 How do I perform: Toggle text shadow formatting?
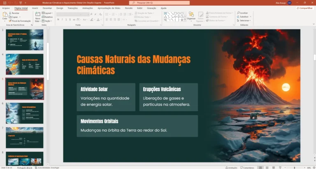pyautogui.click(x=70, y=20)
